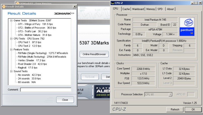
Task: Open the Online ResultBrowser button
Action: [x=94, y=54]
